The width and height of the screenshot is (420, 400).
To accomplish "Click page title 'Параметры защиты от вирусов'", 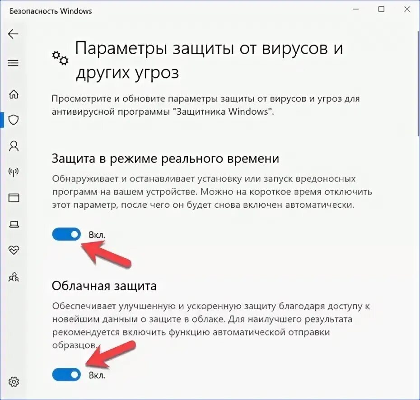I will [201, 49].
